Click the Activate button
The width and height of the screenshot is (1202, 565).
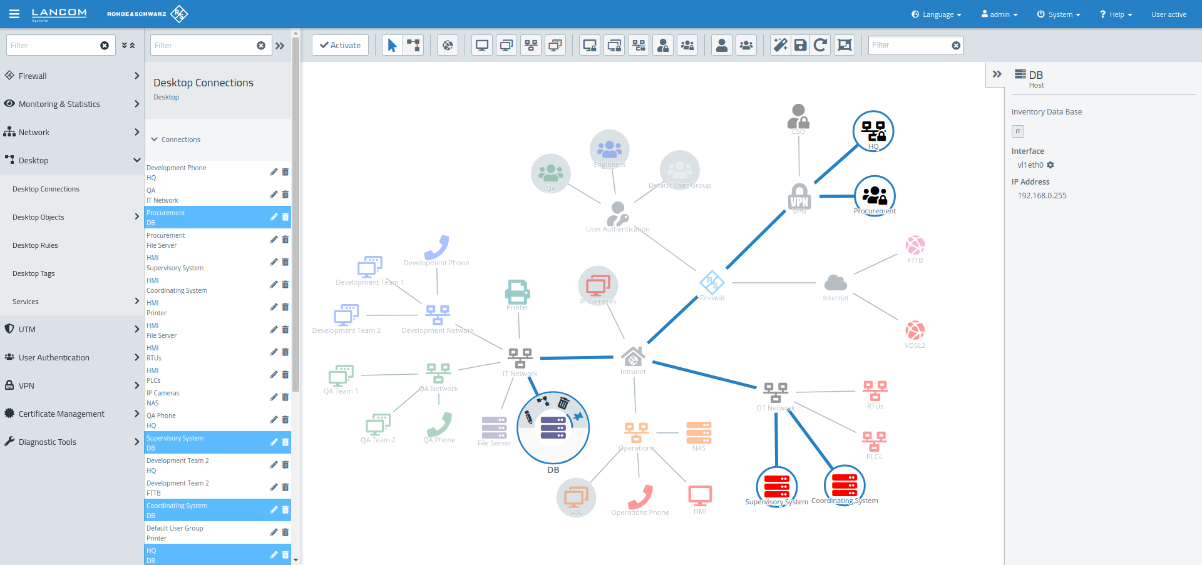click(340, 44)
